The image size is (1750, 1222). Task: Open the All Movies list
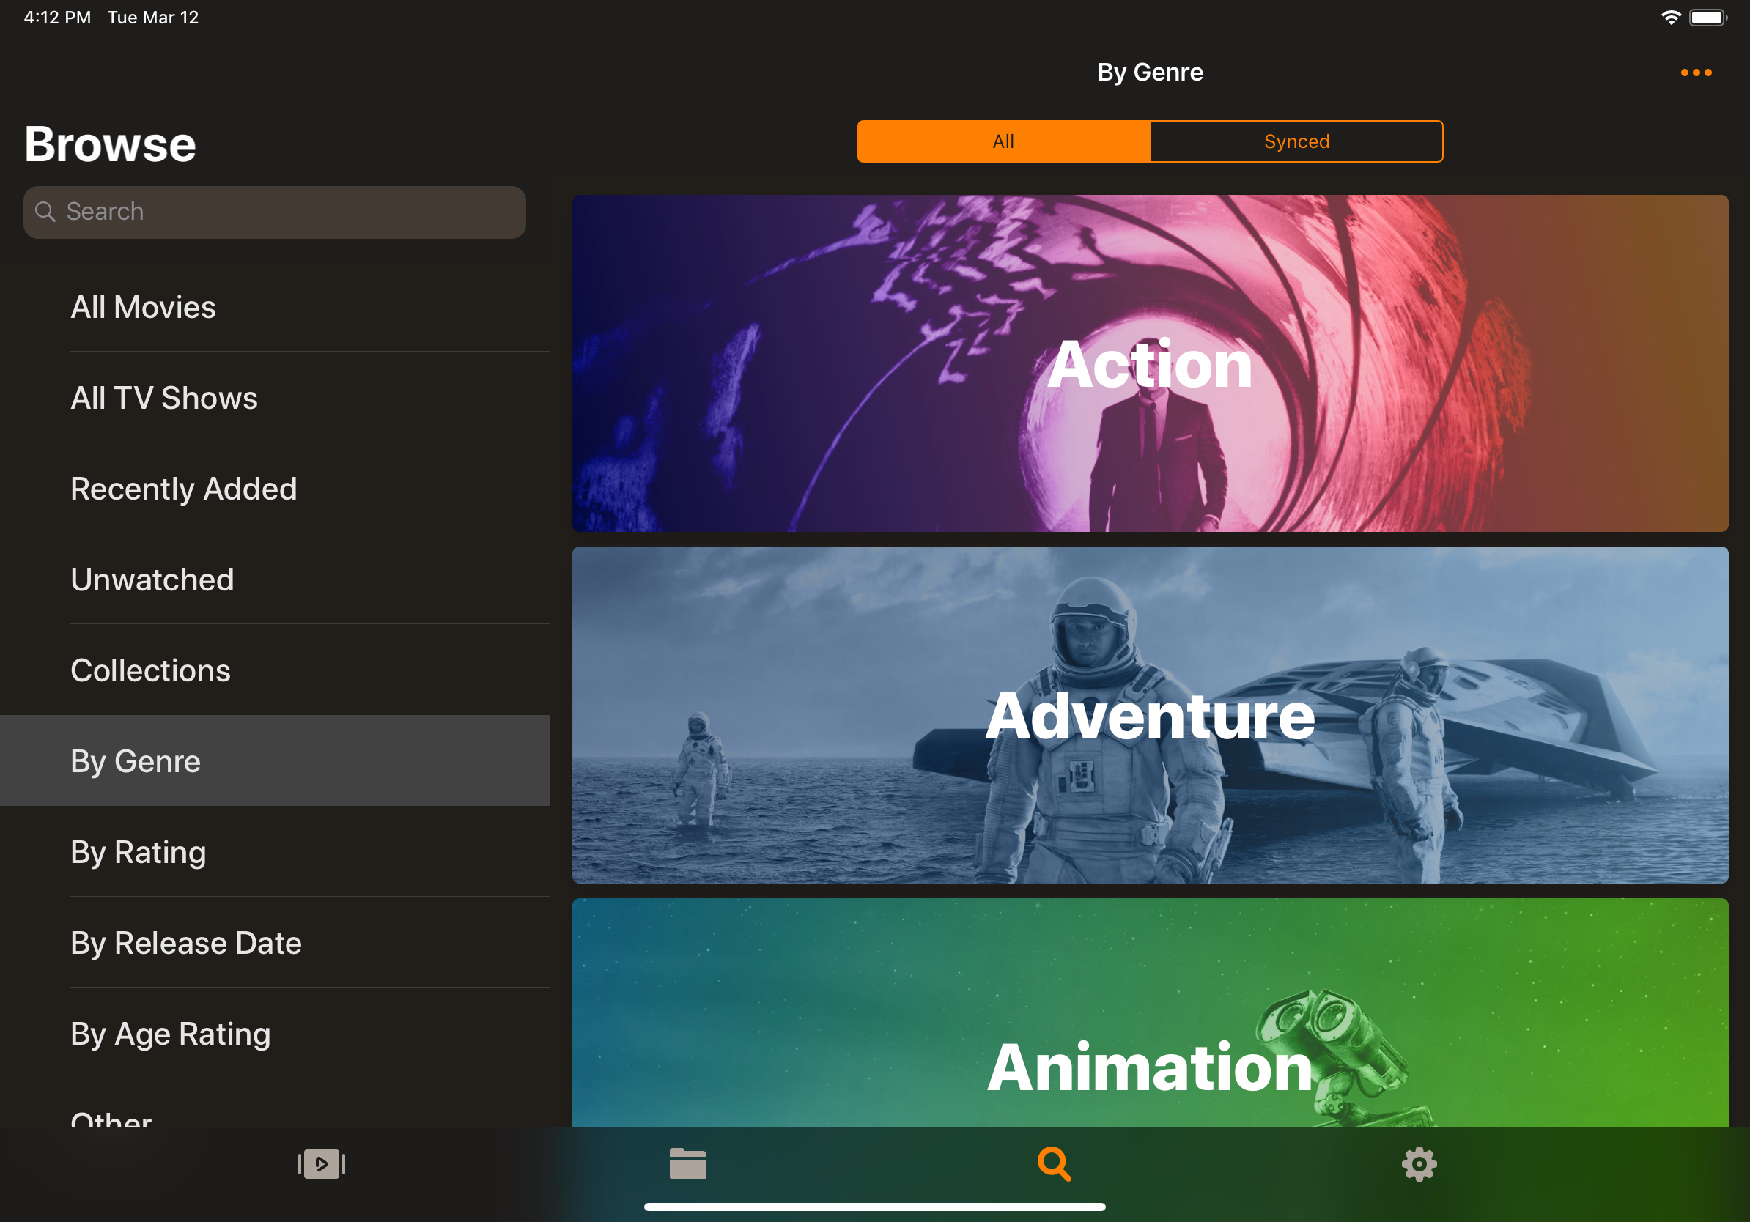point(144,307)
